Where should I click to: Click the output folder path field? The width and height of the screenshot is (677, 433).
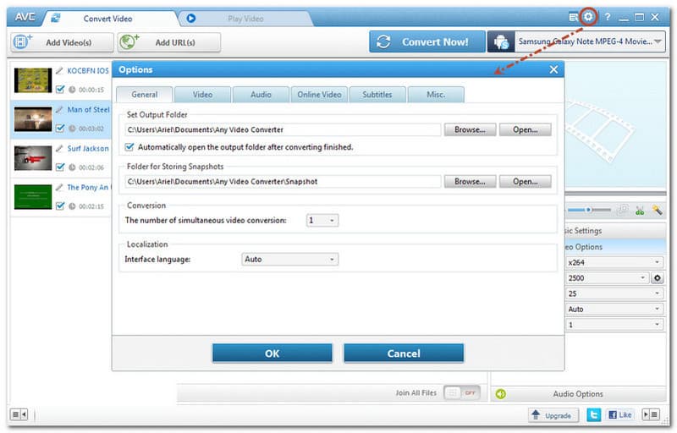[x=283, y=129]
